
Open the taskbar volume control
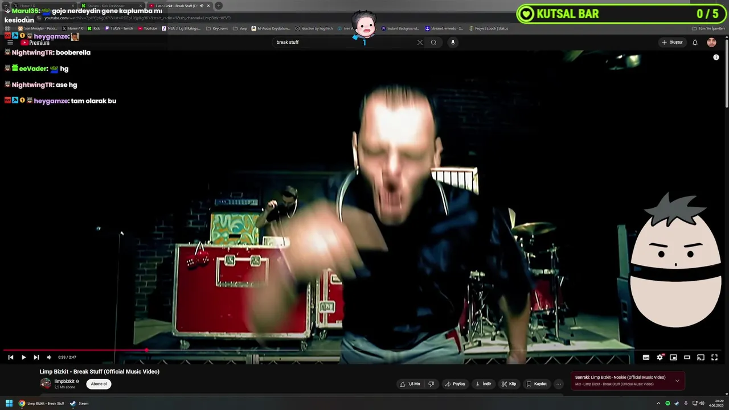(702, 403)
